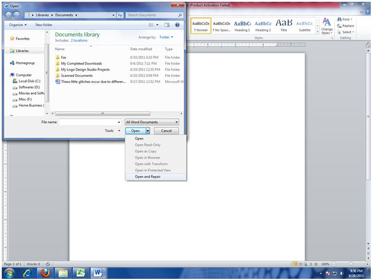Launch Internet Explorer from taskbar
372x280 pixels.
point(28,273)
